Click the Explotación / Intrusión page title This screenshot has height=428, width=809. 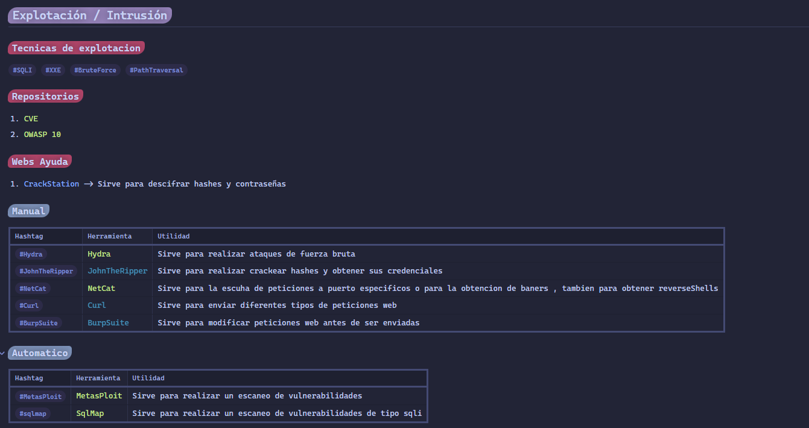tap(89, 15)
